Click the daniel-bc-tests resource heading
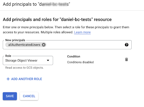The height and width of the screenshot is (107, 144). [57, 19]
